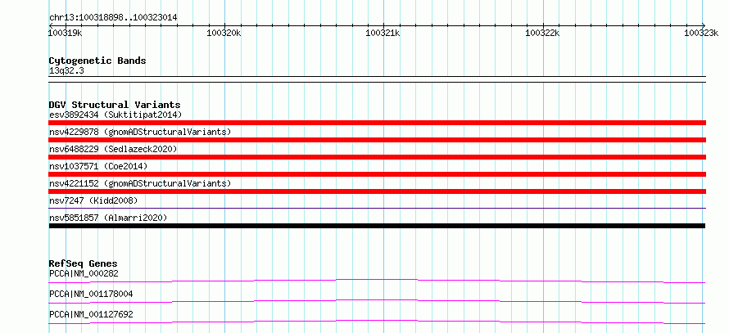729x333 pixels.
Task: Click the DGV Structural Variants track heading
Action: [x=115, y=105]
